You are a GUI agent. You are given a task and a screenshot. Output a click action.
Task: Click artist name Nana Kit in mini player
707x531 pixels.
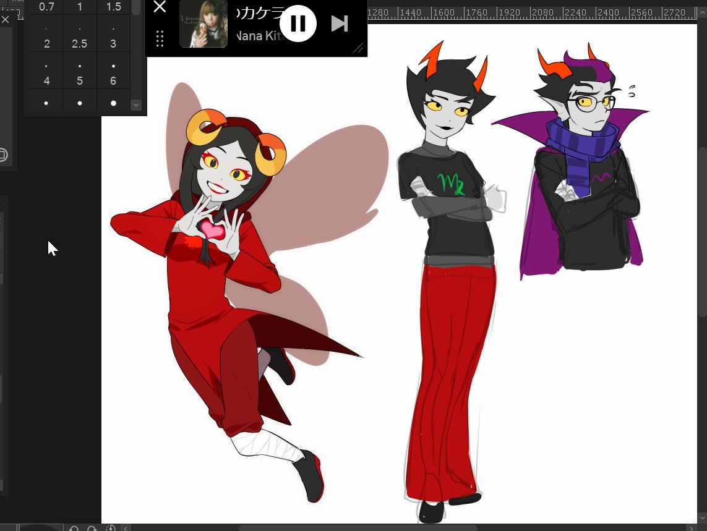[x=259, y=36]
